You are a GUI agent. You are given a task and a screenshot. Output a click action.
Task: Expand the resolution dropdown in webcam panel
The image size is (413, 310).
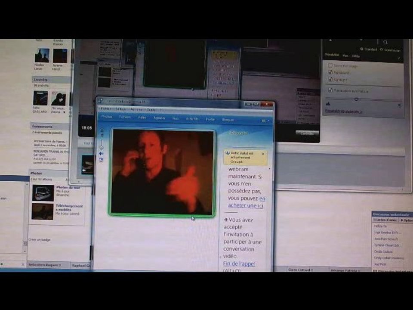pos(398,58)
